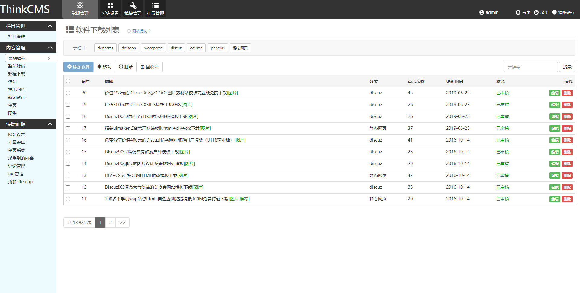
Task: Collapse the 内容管理 sidebar section
Action: click(50, 47)
